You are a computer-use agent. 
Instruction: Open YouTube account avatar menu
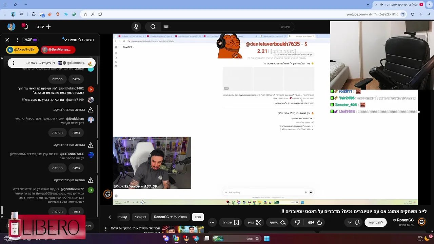tap(12, 27)
